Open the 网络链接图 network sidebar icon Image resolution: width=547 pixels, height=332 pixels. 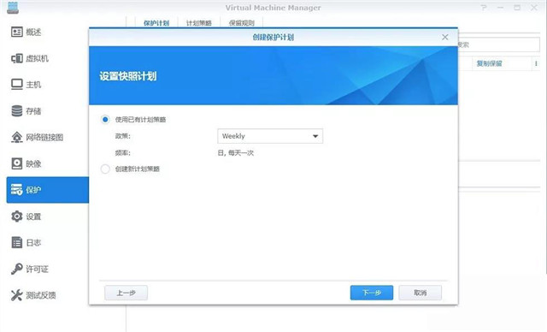(17, 137)
